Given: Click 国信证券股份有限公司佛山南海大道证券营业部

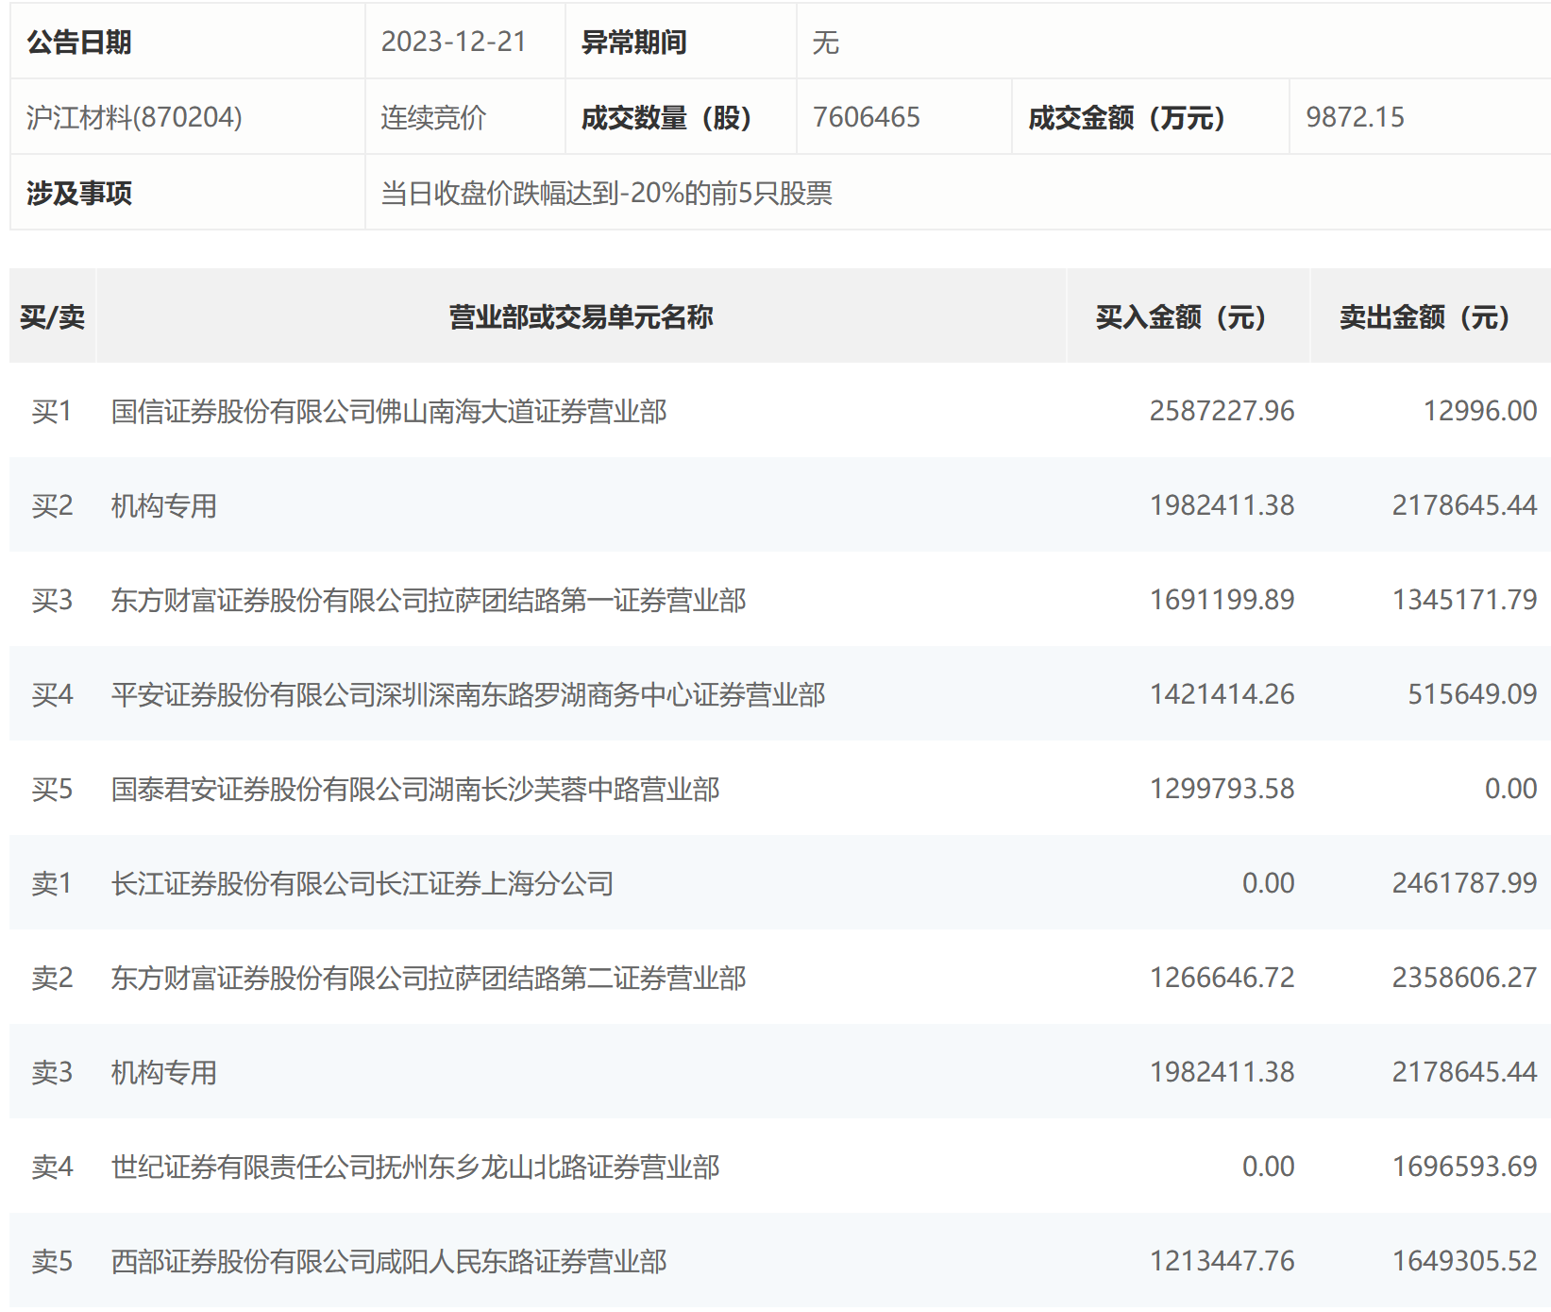Looking at the screenshot, I should point(389,411).
